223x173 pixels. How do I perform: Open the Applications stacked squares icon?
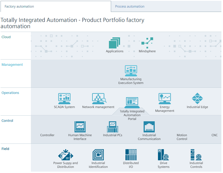click(x=114, y=43)
